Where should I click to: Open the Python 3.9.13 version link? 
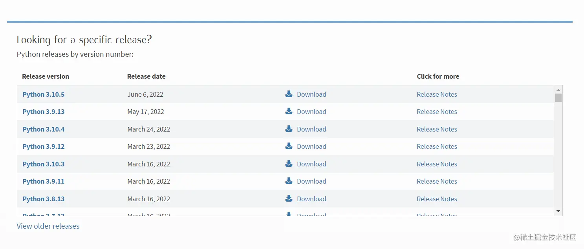[43, 112]
